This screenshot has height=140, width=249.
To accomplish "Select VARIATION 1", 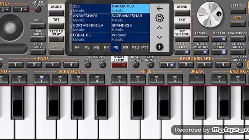I will [42, 79].
